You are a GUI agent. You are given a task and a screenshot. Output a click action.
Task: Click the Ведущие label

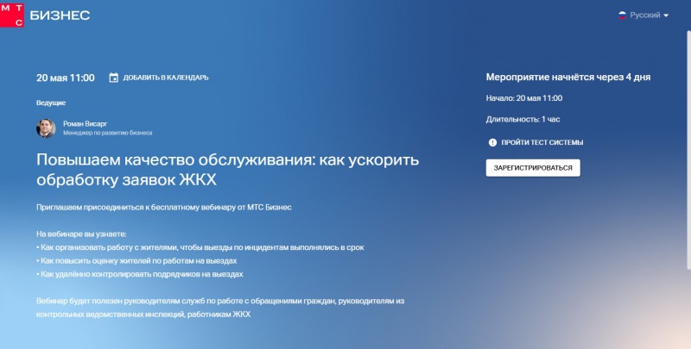click(x=51, y=103)
